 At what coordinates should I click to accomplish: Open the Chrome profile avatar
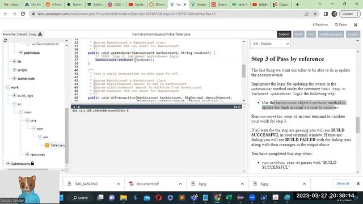click(334, 14)
